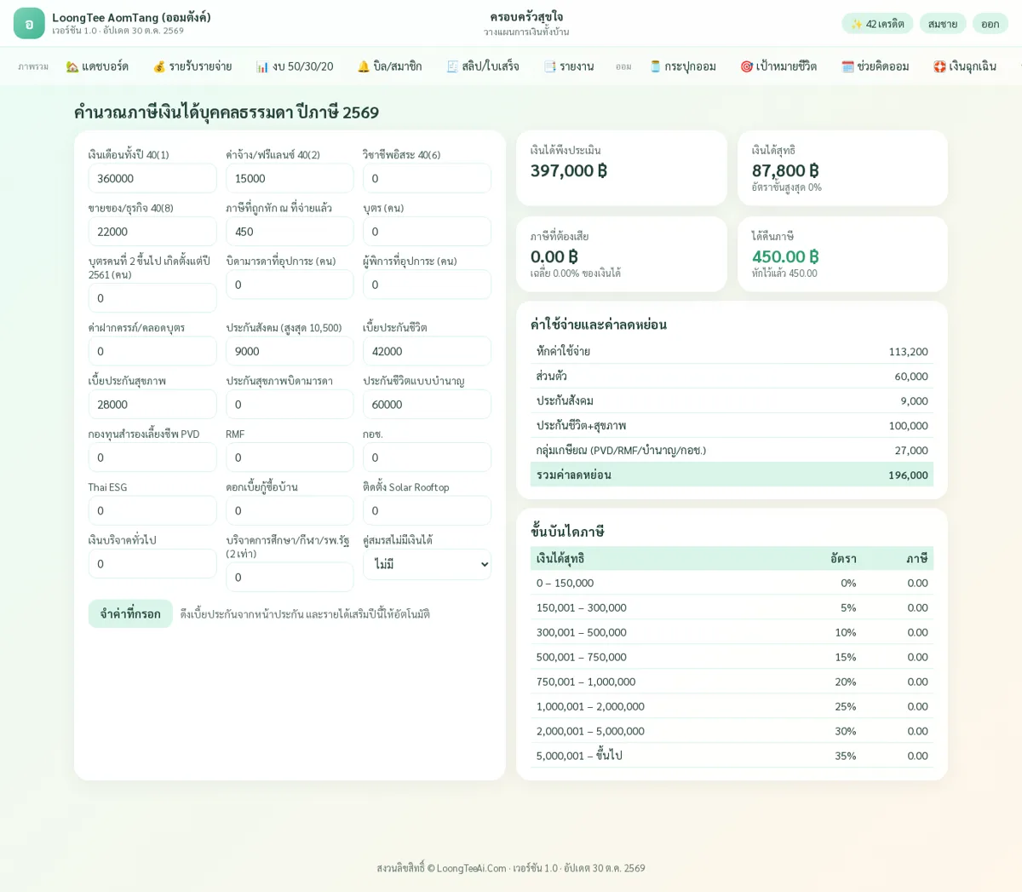Focus the ประกันสุขภาพบิดามารดา field
Viewport: 1022px width, 892px height.
pyautogui.click(x=290, y=405)
